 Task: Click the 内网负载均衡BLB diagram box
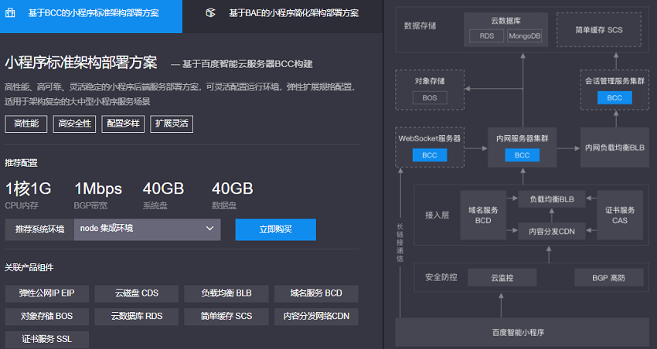click(x=614, y=147)
